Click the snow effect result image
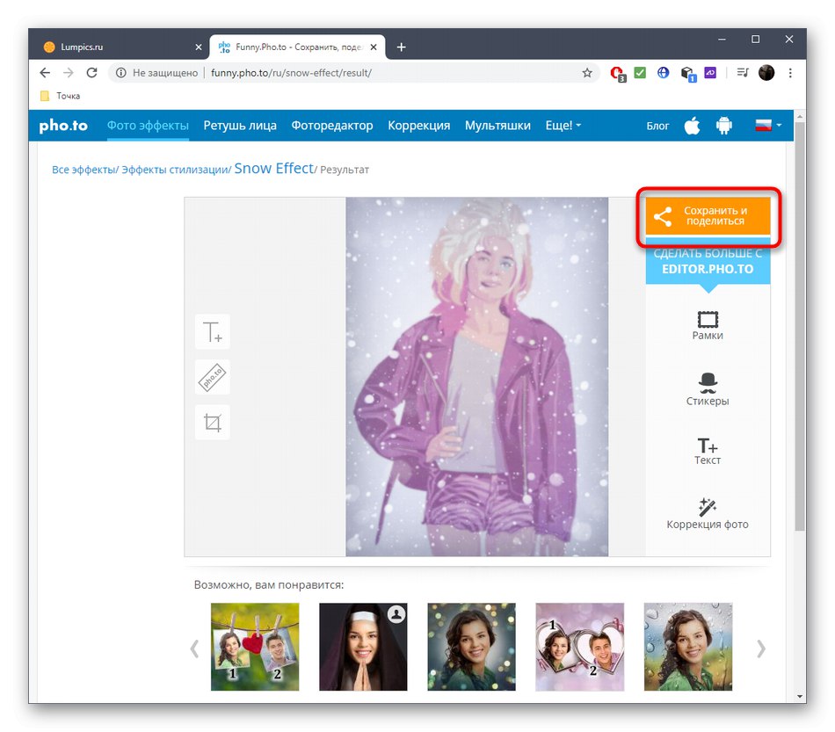 click(476, 377)
